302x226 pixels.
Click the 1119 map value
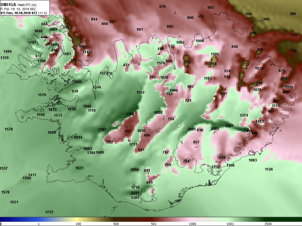[x=92, y=111]
